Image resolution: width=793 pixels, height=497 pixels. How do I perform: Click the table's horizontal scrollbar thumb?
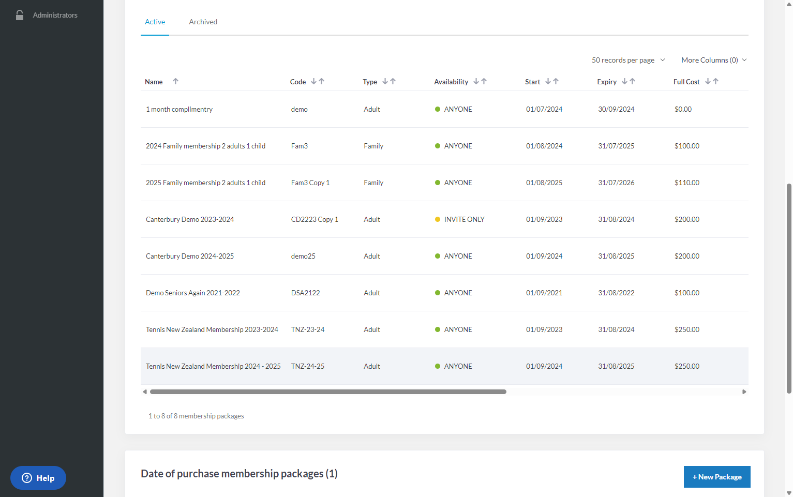pyautogui.click(x=328, y=391)
